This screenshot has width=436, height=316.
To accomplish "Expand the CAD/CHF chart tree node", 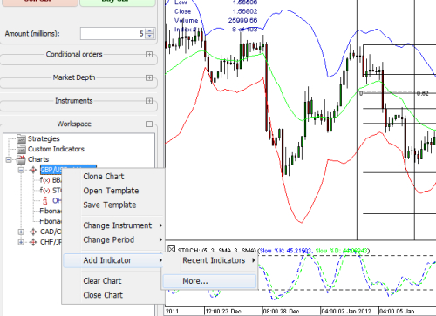I will (x=21, y=232).
